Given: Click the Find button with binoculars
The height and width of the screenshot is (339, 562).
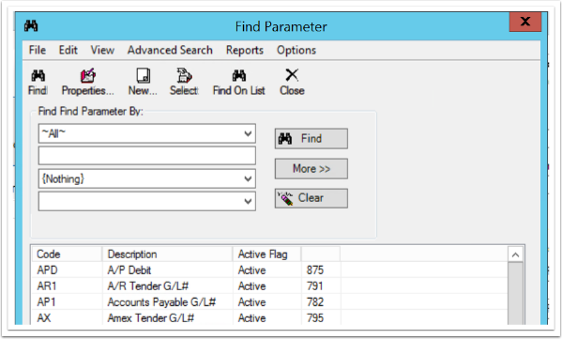Looking at the screenshot, I should point(311,138).
